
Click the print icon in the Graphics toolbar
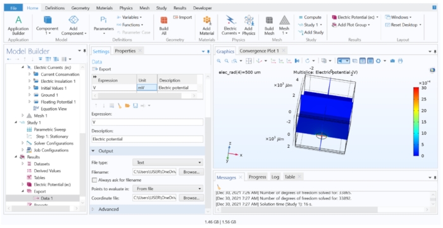coord(400,61)
